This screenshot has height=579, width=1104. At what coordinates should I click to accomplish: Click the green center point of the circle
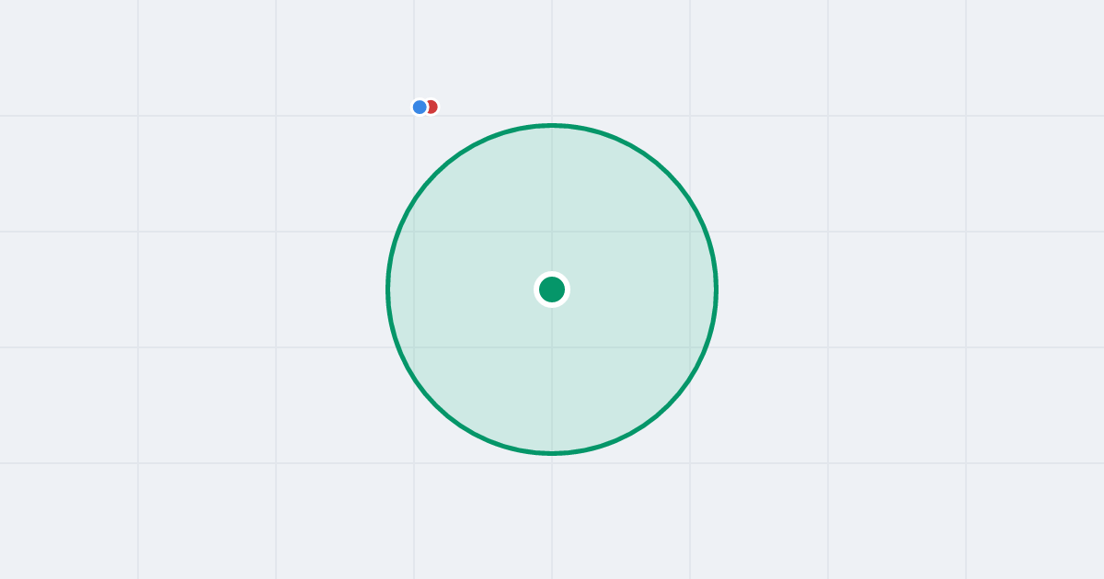pos(552,289)
